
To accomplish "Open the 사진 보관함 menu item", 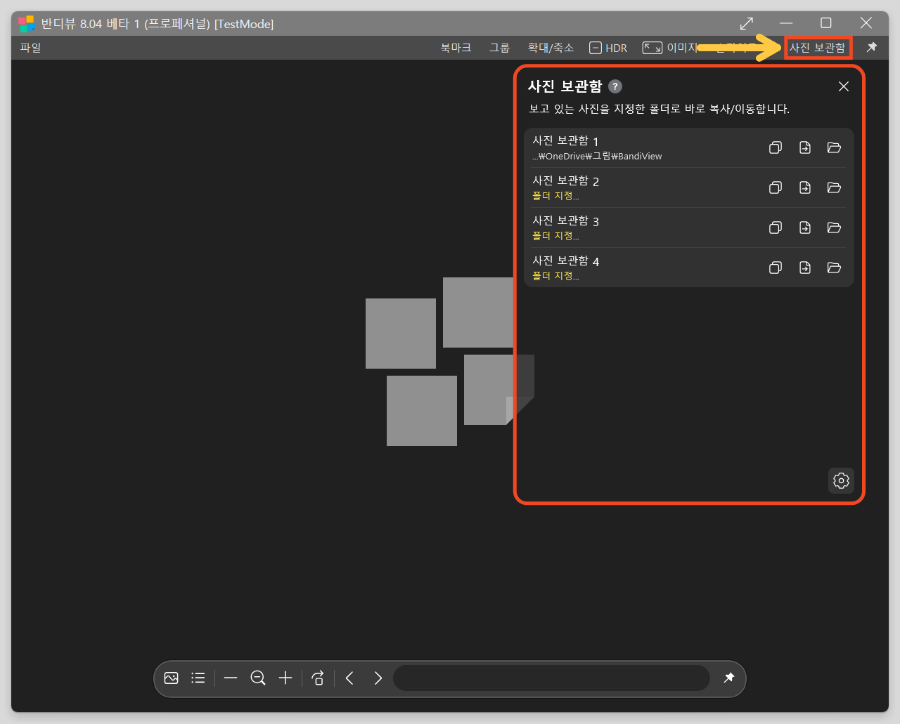I will [x=817, y=48].
